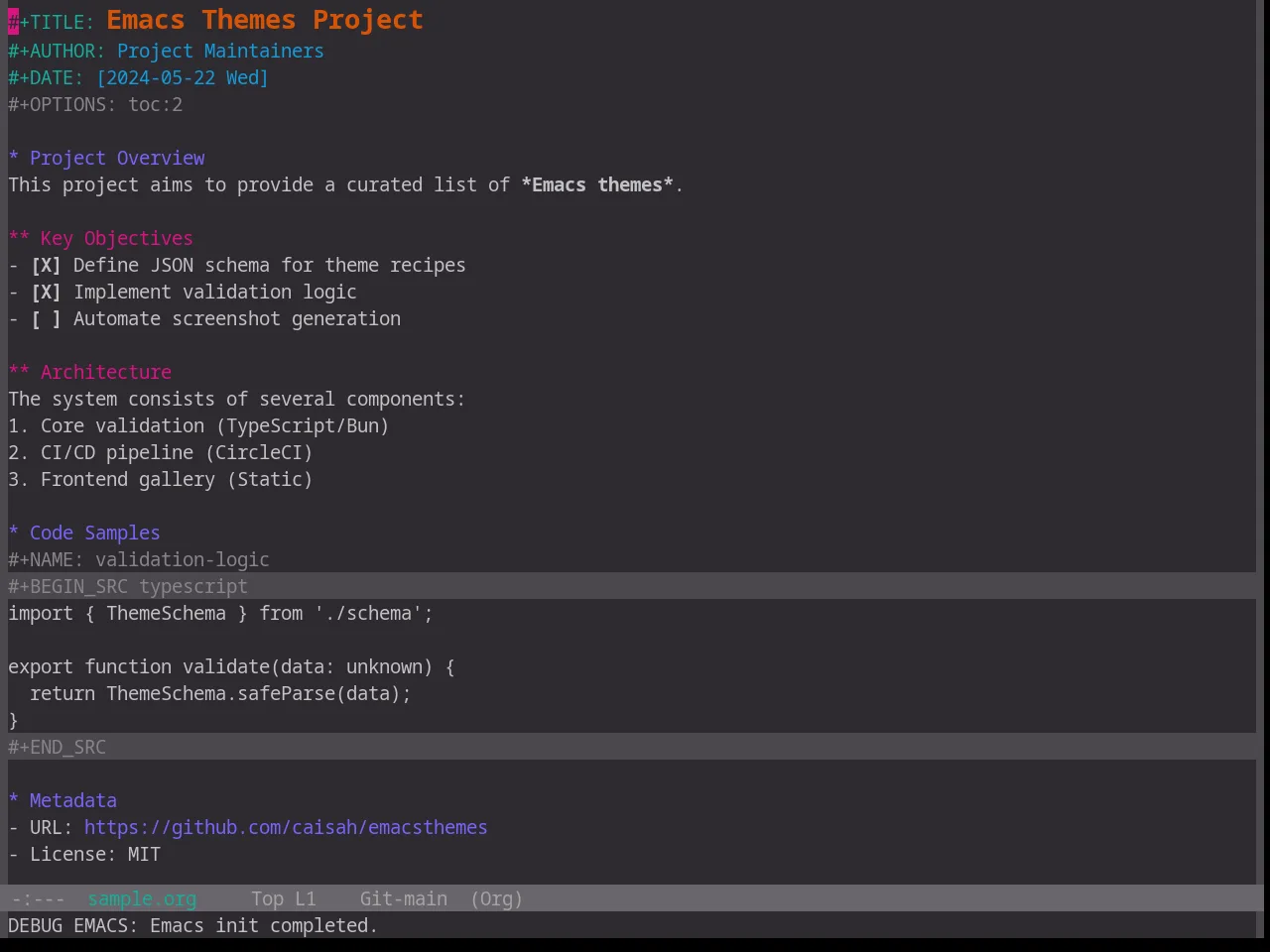Click the #+TITLE: keyword
The image size is (1270, 952).
click(x=52, y=22)
